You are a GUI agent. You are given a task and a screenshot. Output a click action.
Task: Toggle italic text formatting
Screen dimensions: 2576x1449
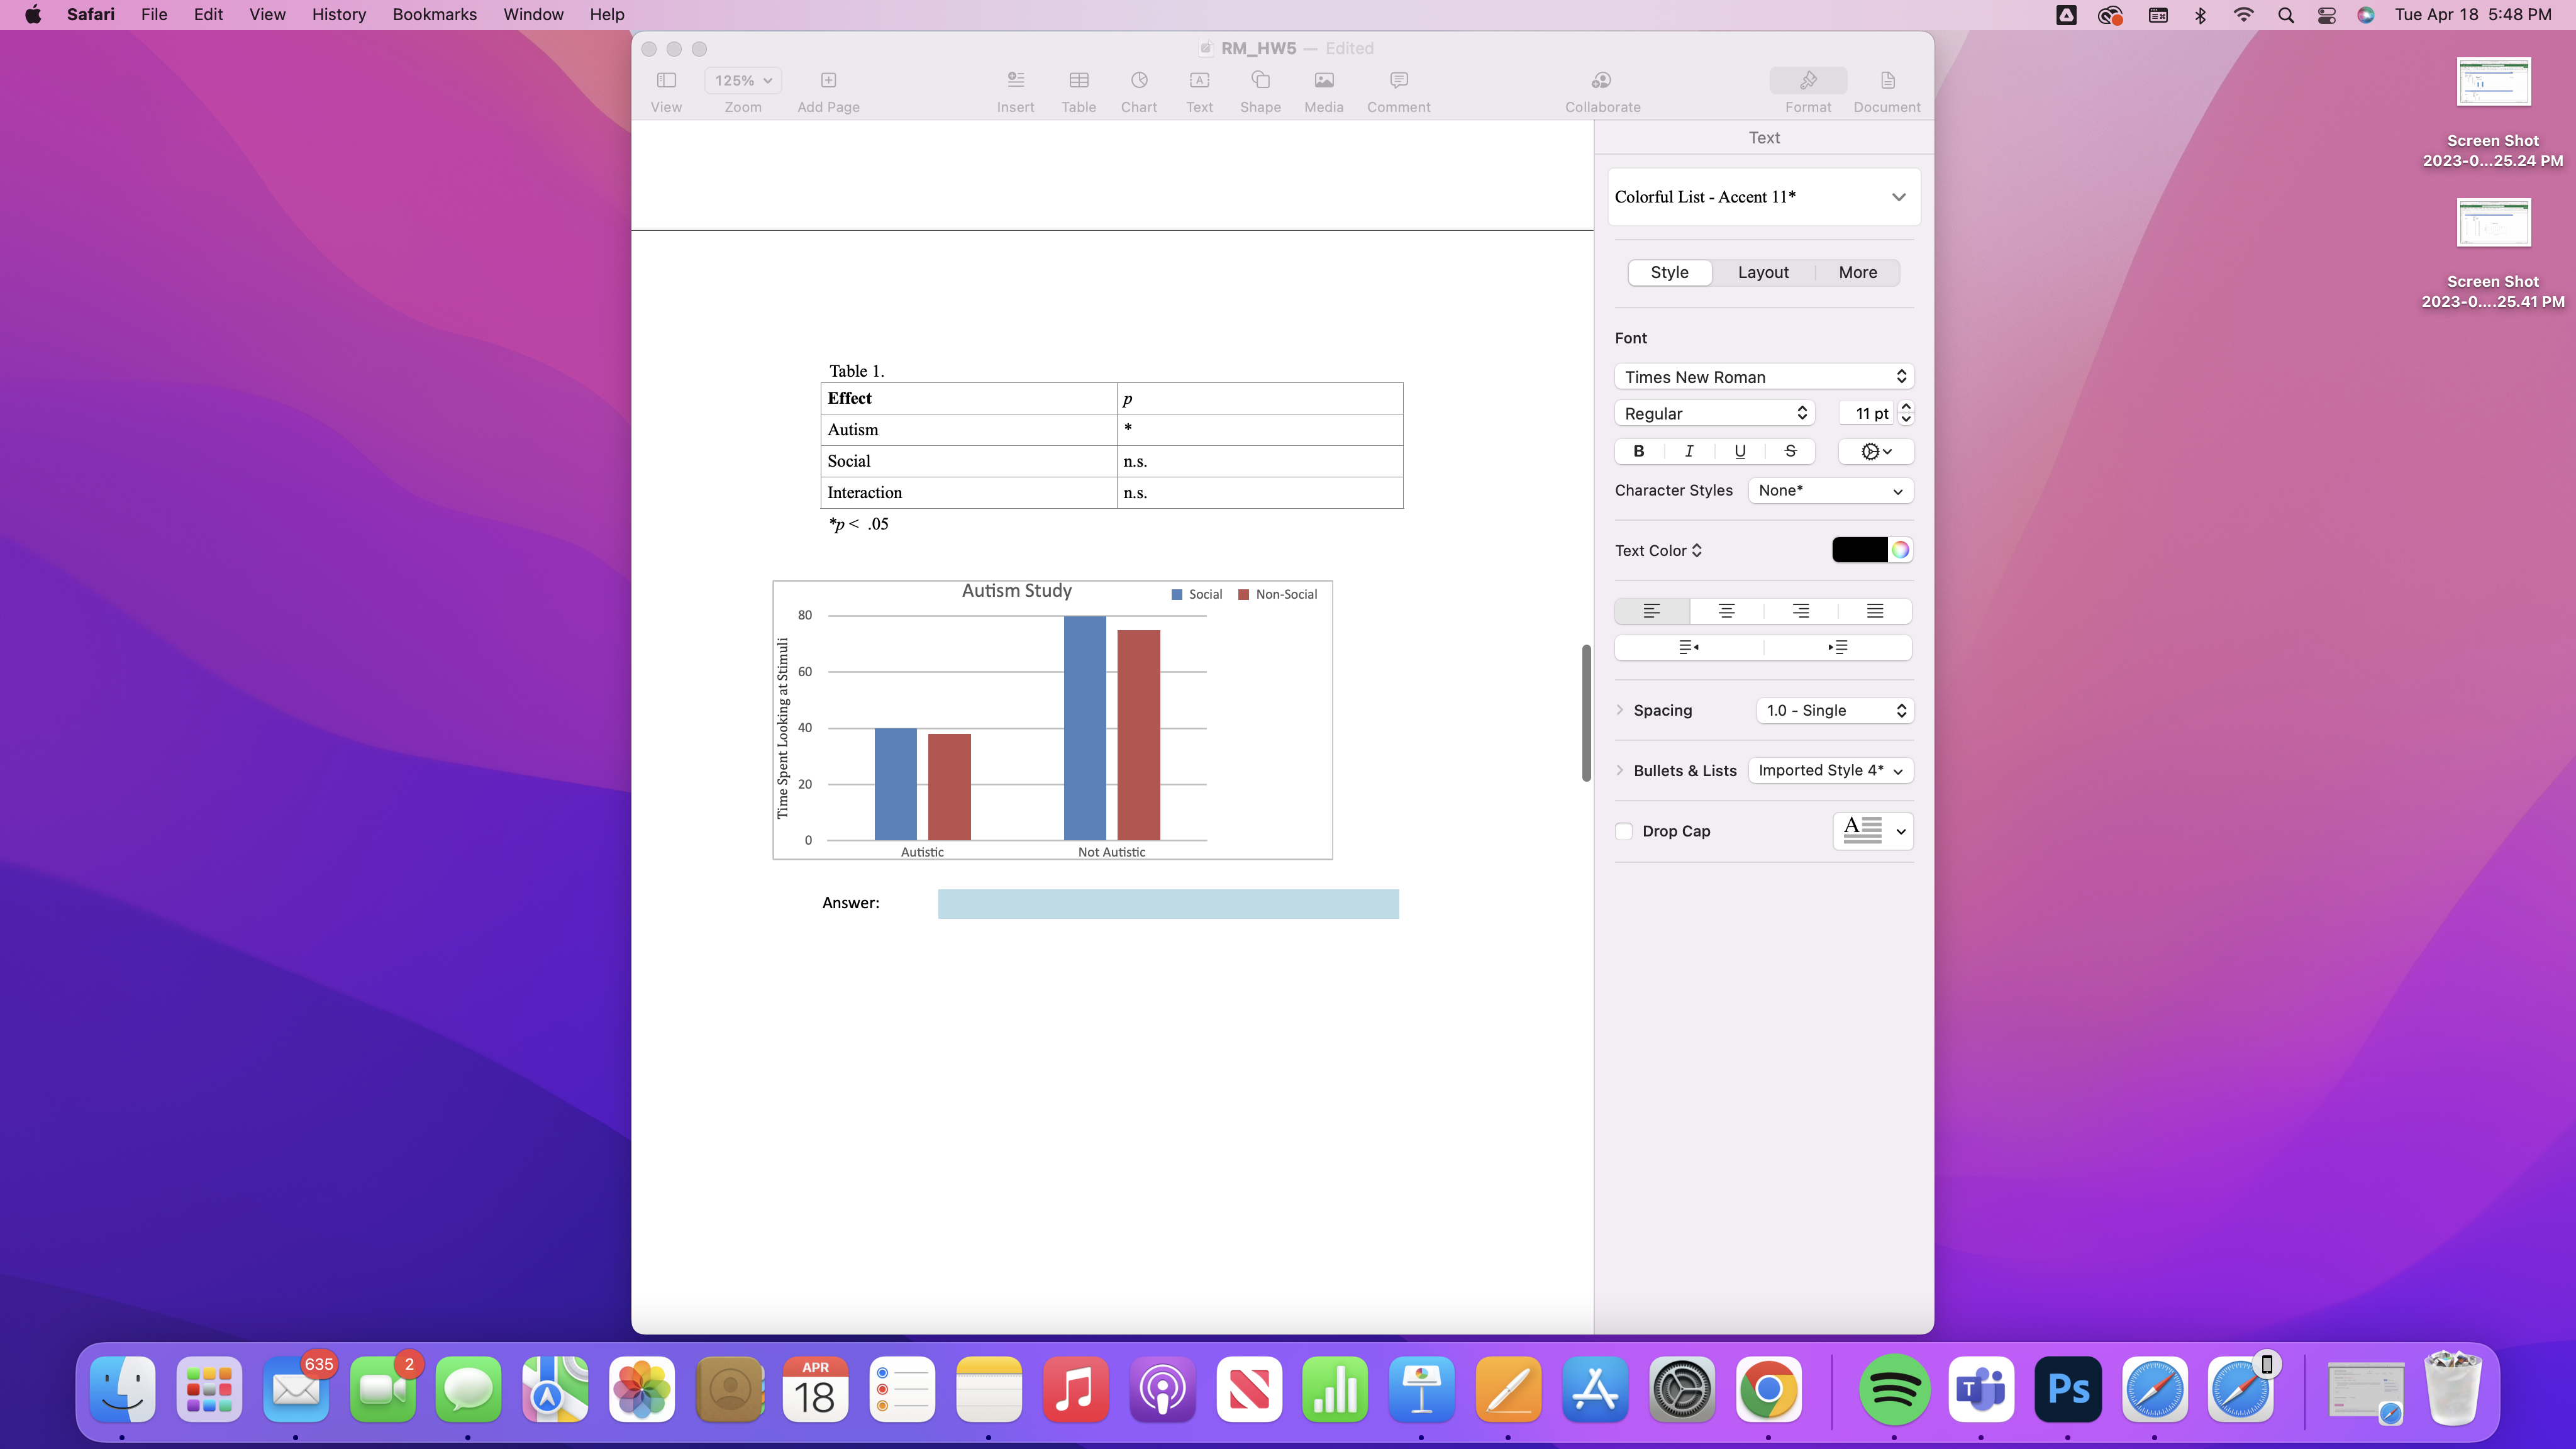tap(1688, 451)
